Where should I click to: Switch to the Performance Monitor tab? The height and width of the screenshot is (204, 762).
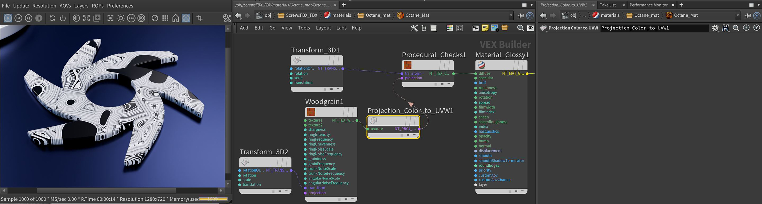pos(648,5)
